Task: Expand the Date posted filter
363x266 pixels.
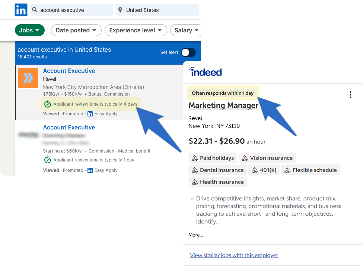Action: coord(76,30)
